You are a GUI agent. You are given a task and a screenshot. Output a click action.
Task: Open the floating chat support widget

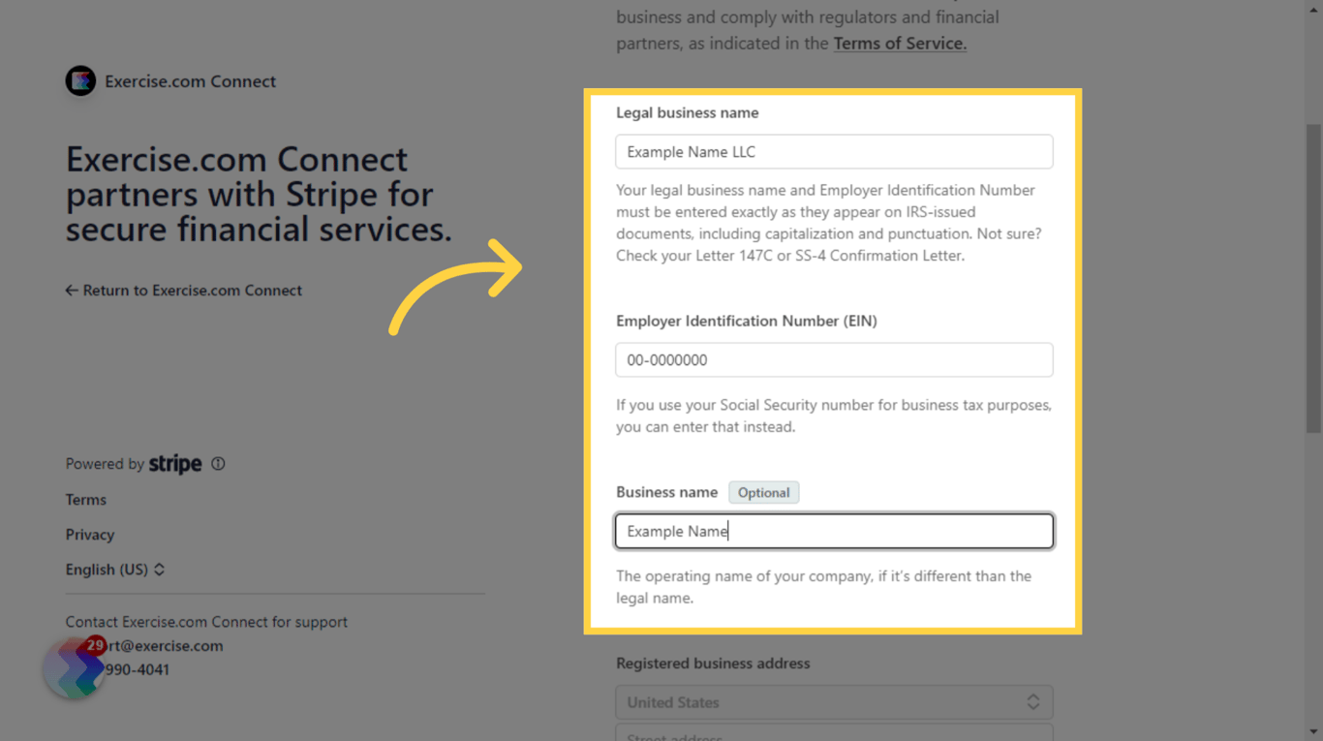point(73,667)
